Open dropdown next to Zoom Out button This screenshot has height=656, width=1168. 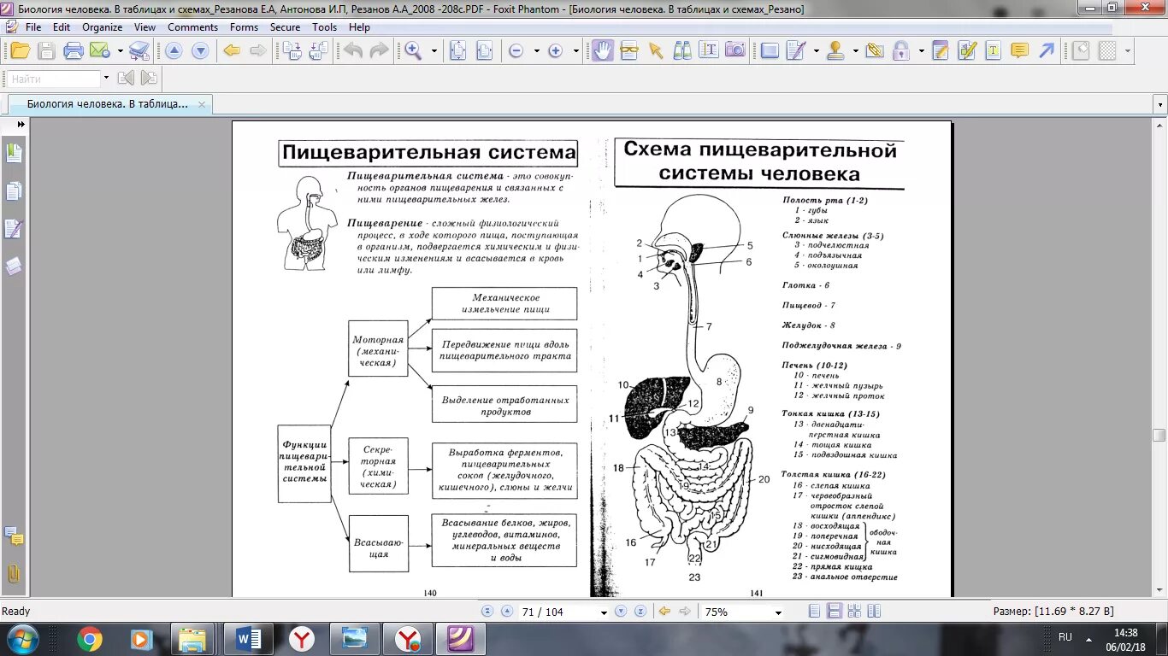coord(536,51)
